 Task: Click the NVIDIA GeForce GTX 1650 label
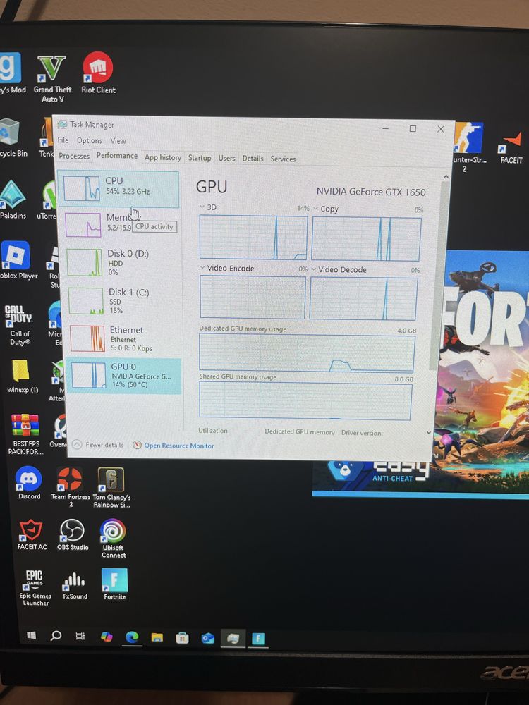tap(371, 192)
